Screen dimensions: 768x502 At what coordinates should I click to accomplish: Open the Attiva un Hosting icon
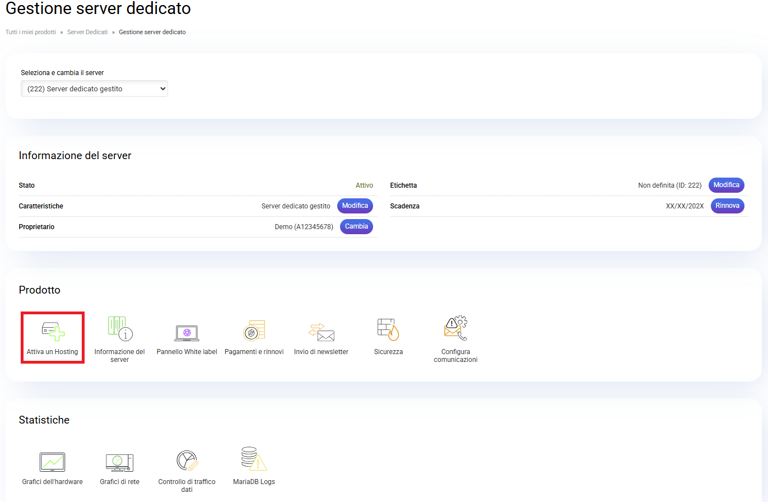53,330
